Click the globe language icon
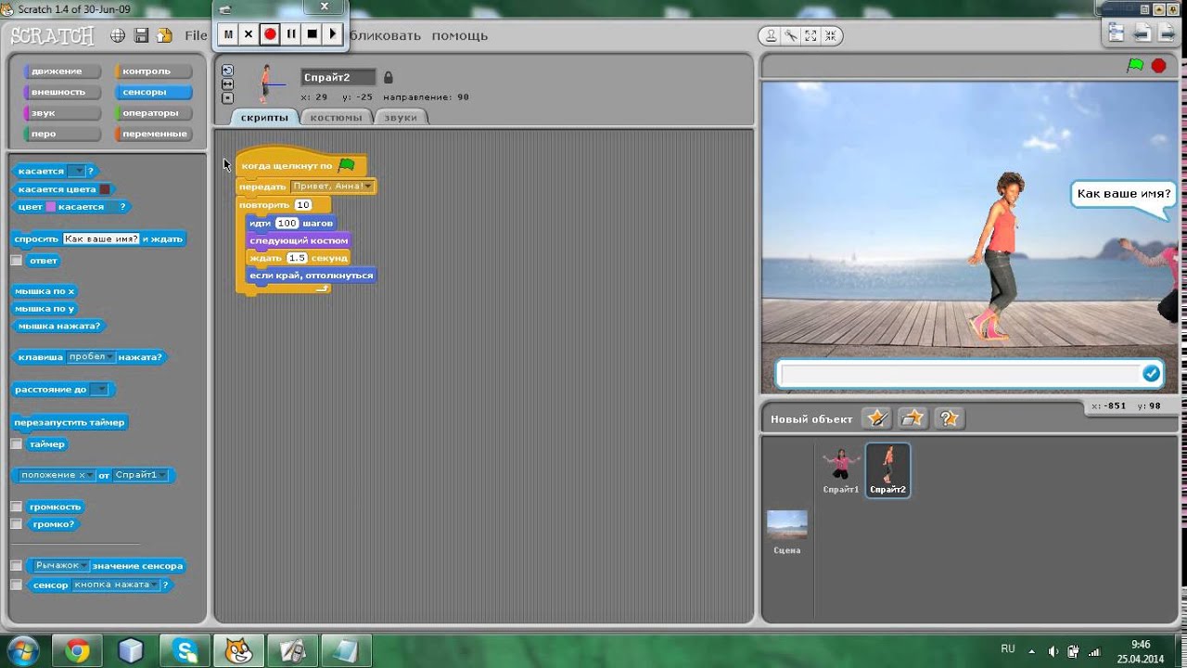1187x668 pixels. click(118, 35)
